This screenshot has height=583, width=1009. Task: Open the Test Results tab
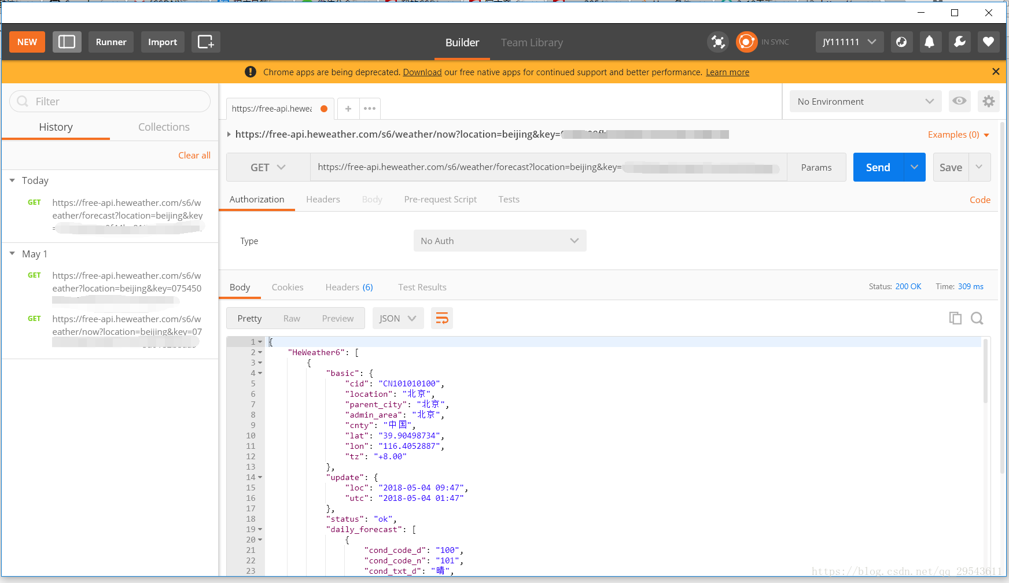pos(422,287)
